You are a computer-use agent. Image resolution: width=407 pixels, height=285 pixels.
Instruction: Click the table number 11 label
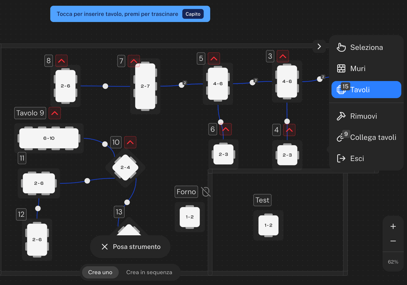22,158
